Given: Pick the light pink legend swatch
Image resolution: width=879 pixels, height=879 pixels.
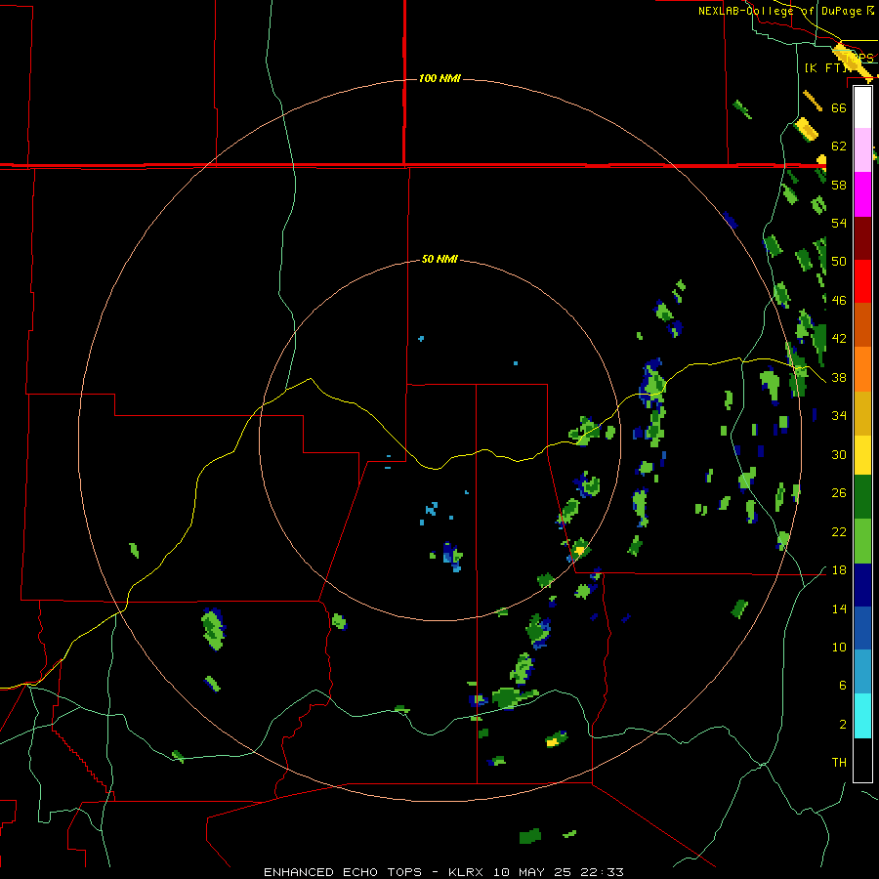Looking at the screenshot, I should (x=862, y=149).
